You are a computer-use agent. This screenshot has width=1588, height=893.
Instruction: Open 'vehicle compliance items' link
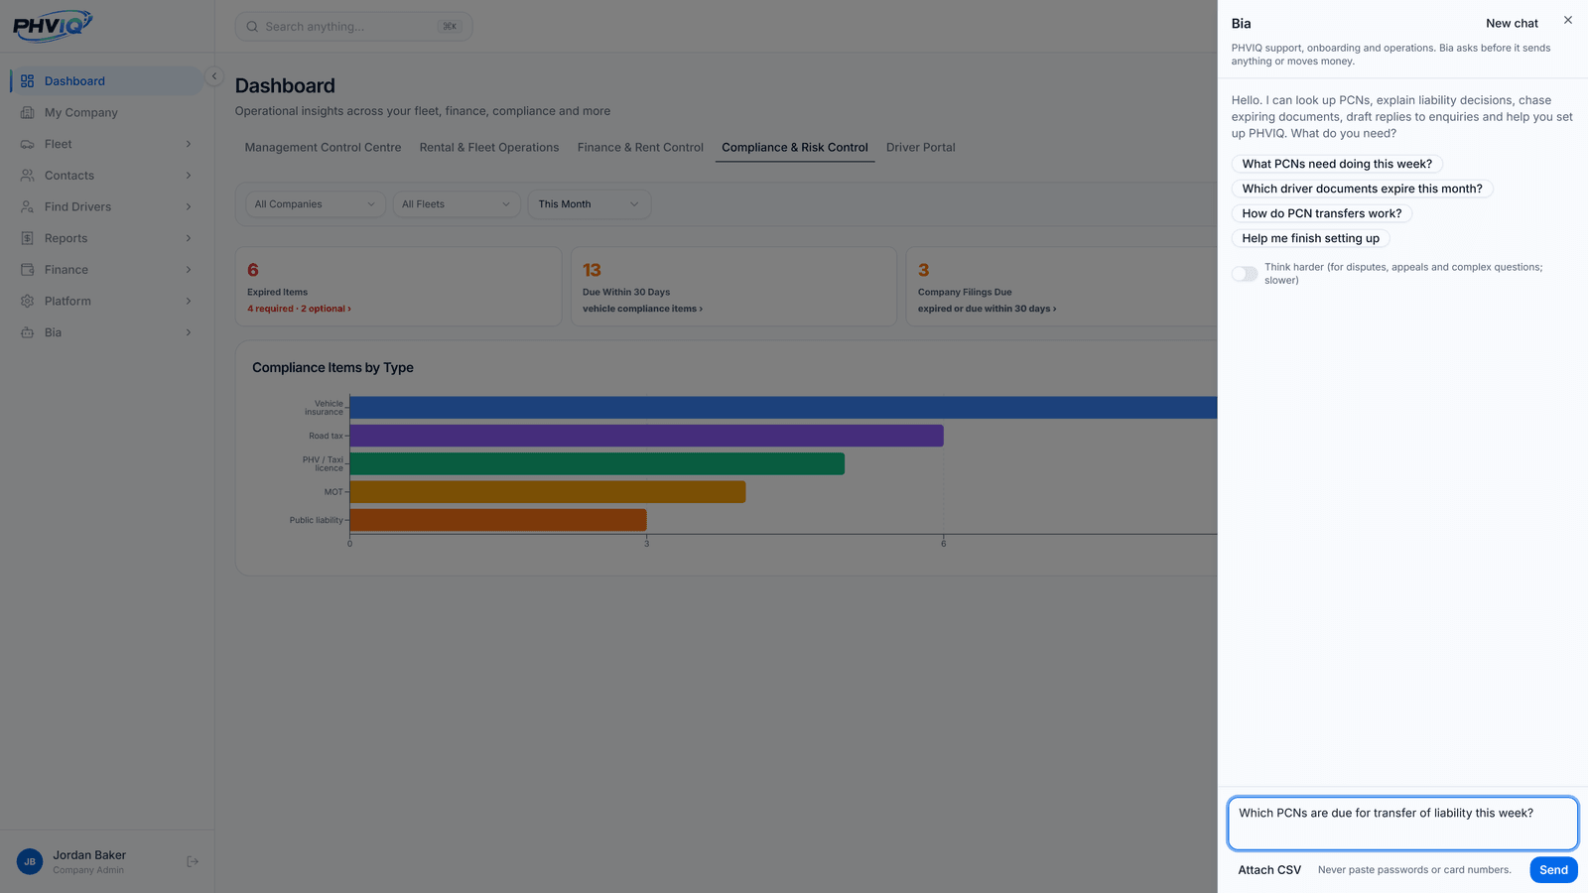(x=642, y=309)
